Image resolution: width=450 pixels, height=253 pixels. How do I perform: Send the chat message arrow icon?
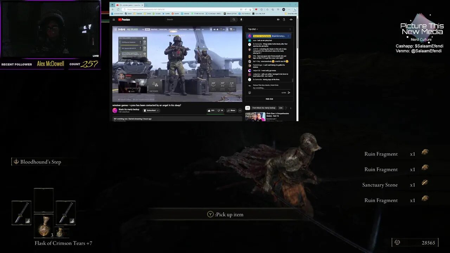(x=289, y=93)
